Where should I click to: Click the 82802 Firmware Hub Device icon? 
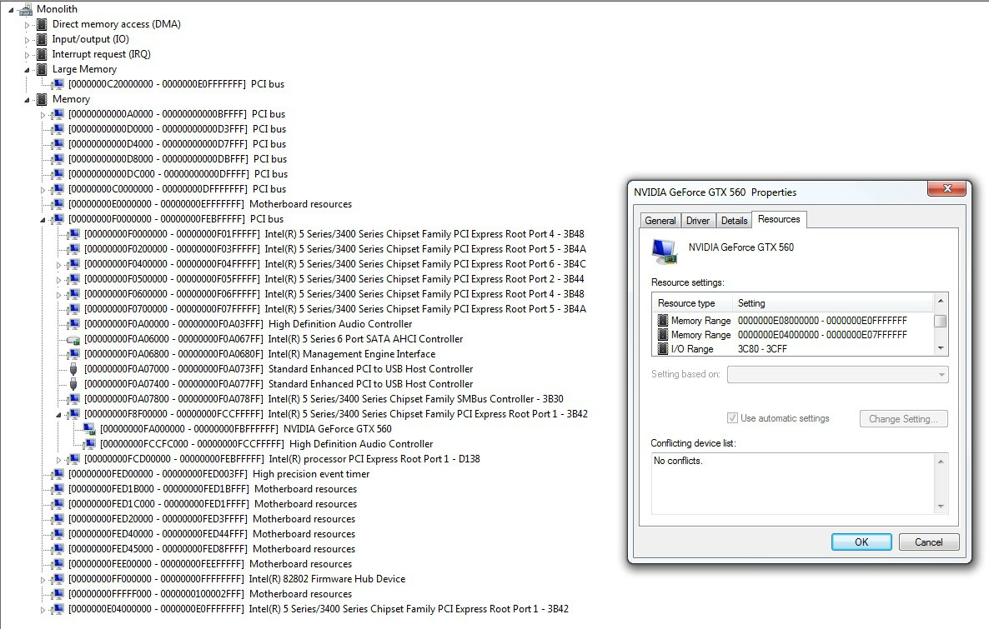(58, 579)
